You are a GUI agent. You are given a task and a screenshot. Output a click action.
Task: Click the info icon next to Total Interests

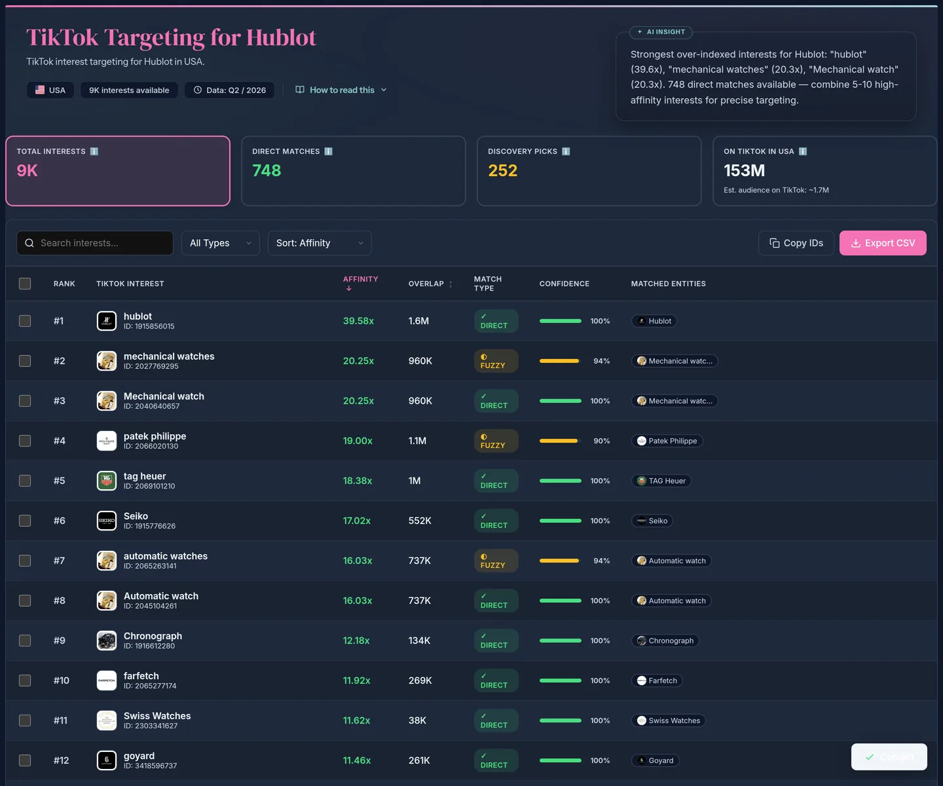point(94,151)
